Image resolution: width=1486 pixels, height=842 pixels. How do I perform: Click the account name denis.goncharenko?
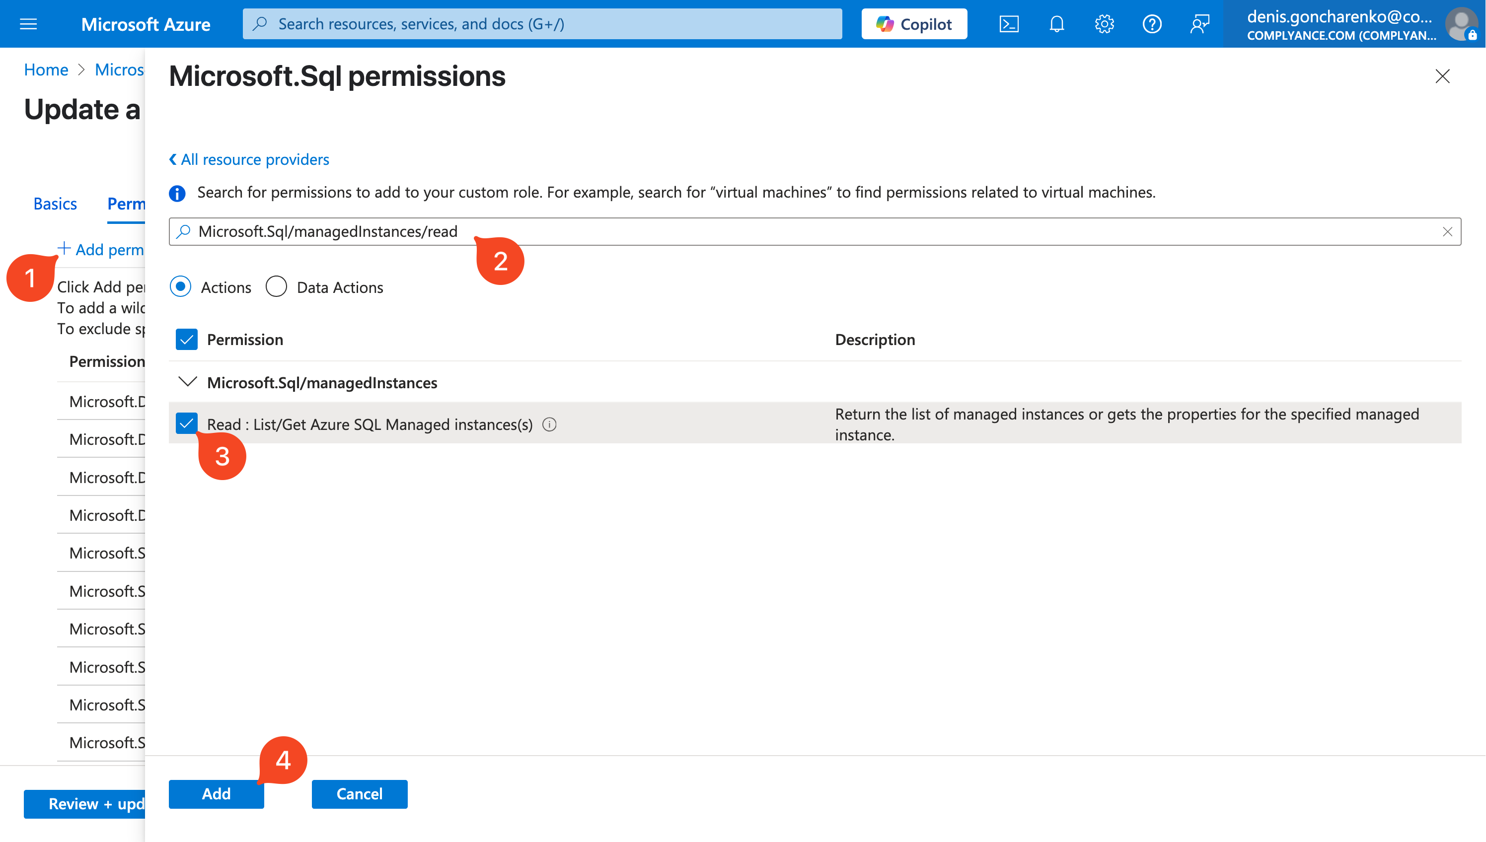click(1339, 16)
